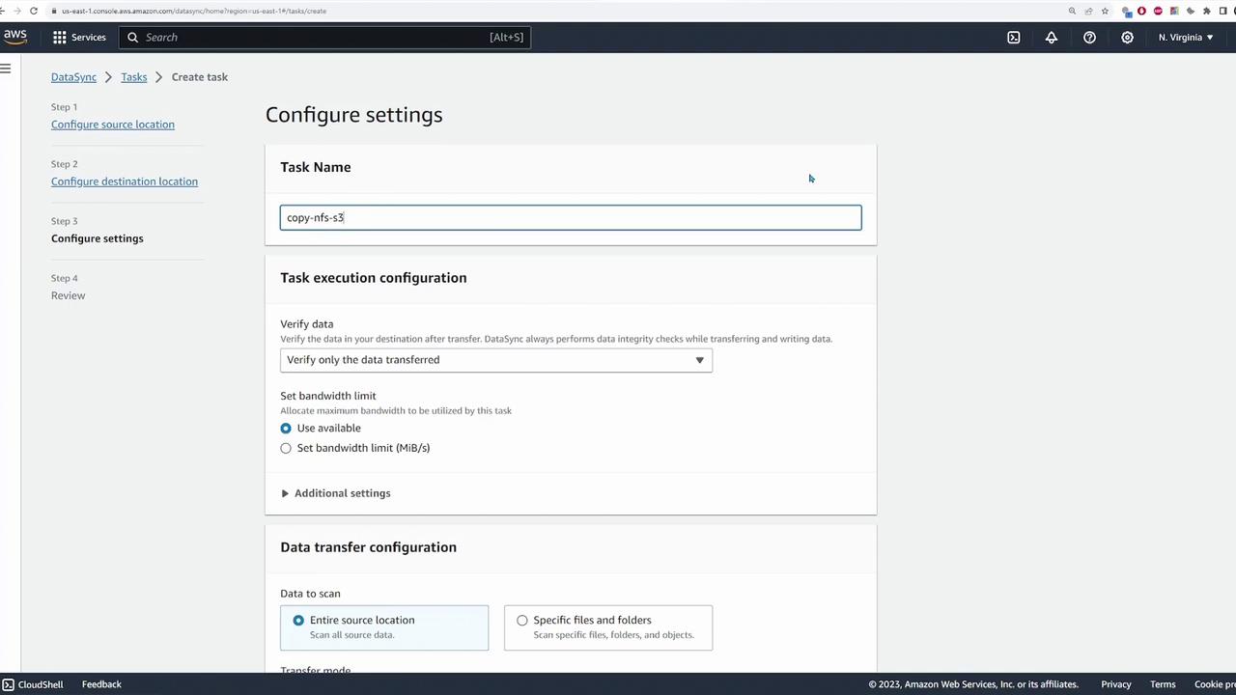Screen dimensions: 1236x695
Task: Bookmark this page with the star icon
Action: tap(1105, 11)
